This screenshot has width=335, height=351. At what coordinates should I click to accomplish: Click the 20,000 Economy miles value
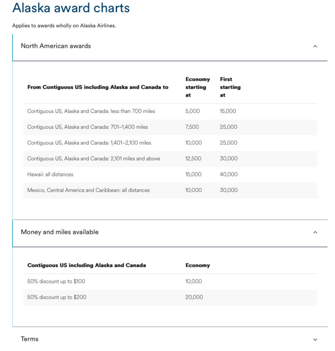coord(194,297)
